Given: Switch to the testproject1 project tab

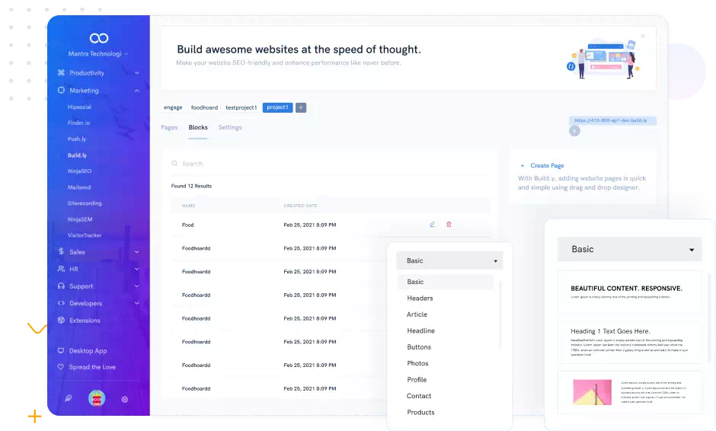Looking at the screenshot, I should click(241, 108).
